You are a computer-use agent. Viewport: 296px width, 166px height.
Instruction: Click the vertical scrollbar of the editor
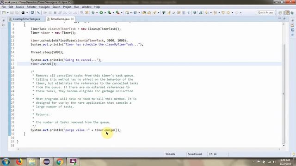284,93
